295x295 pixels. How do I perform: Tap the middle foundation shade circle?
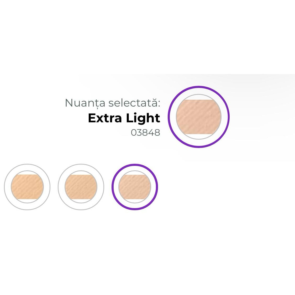[x=81, y=187]
